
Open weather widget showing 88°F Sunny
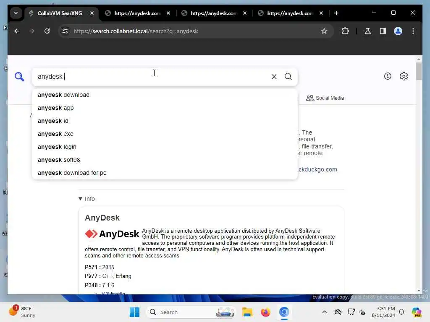click(22, 312)
